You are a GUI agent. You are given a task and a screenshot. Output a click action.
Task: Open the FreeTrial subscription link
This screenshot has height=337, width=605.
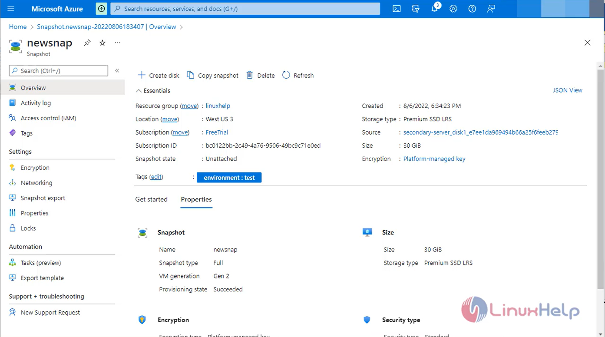[217, 132]
